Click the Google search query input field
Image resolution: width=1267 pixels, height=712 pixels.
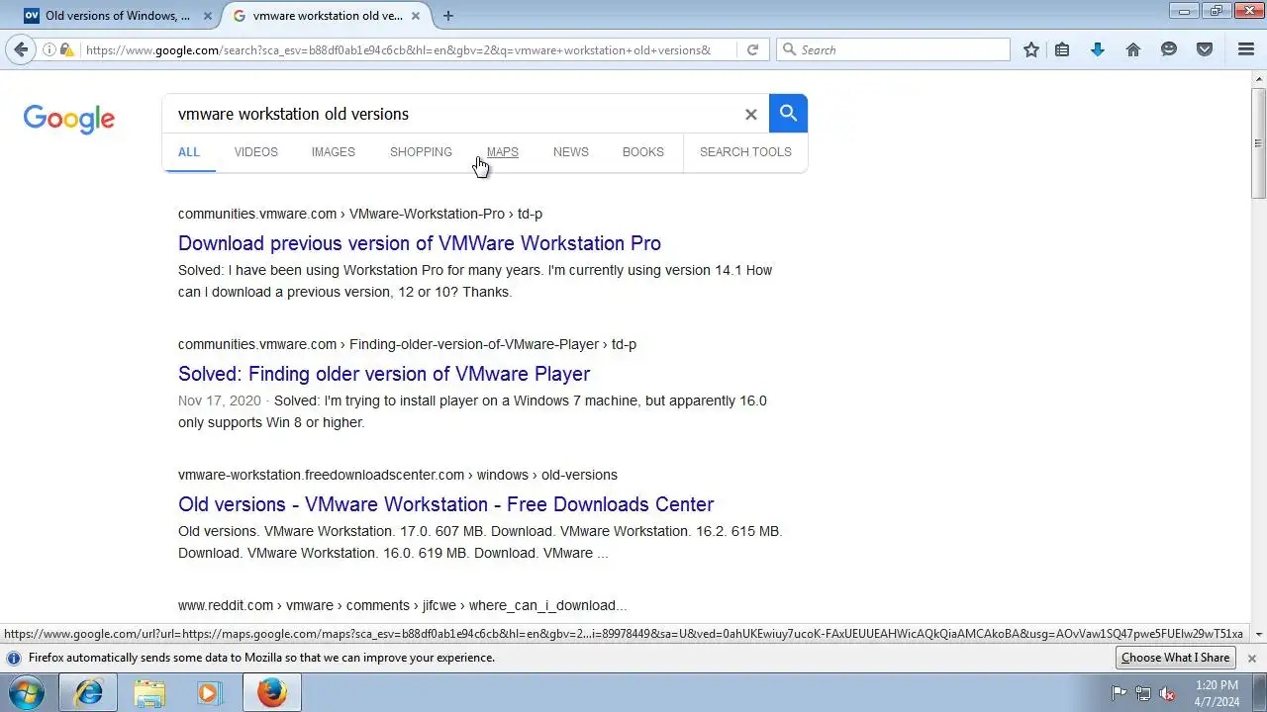click(455, 114)
